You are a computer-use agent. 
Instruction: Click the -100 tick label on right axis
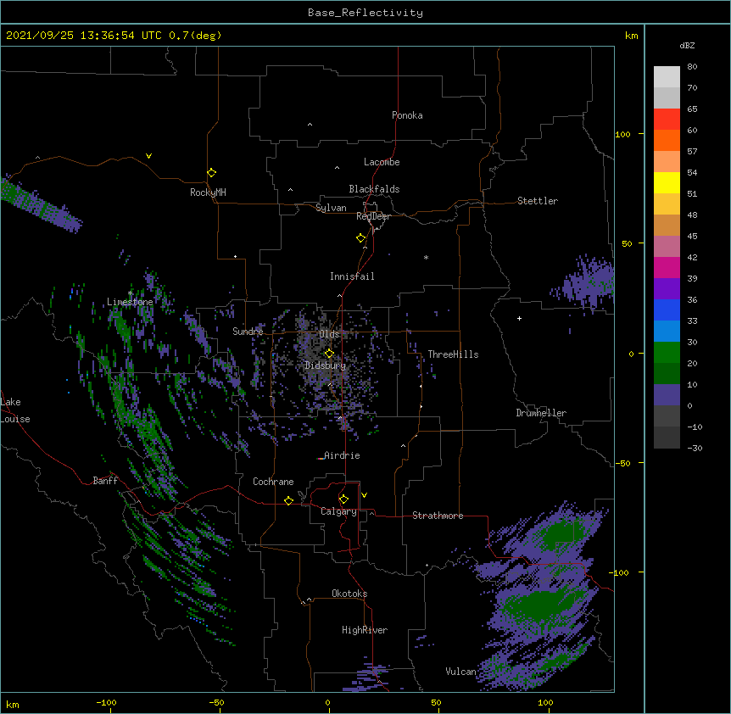(x=620, y=572)
